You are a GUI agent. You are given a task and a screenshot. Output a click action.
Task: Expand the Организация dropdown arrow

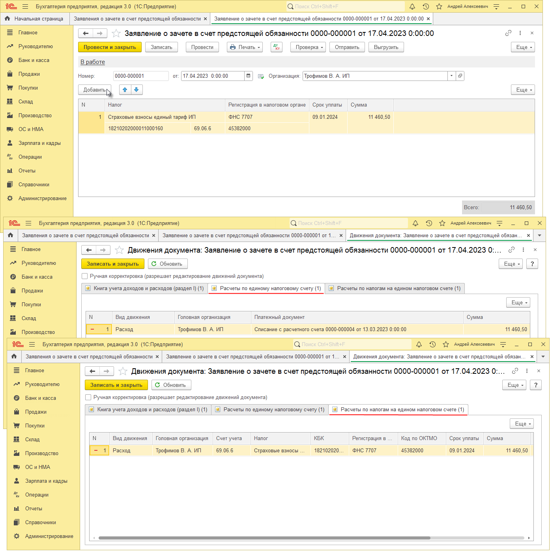tap(452, 76)
